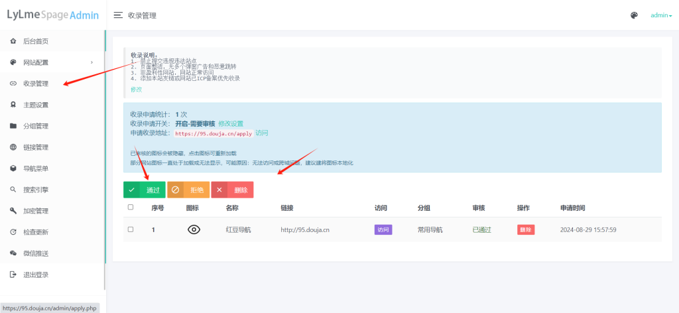This screenshot has width=679, height=313.
Task: Open the theme color palette icon in header
Action: (634, 15)
